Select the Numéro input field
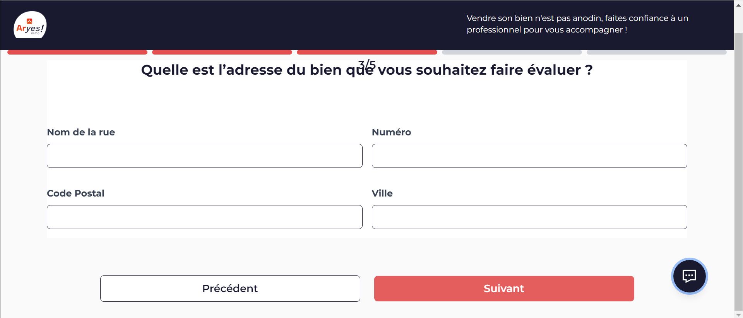 529,156
